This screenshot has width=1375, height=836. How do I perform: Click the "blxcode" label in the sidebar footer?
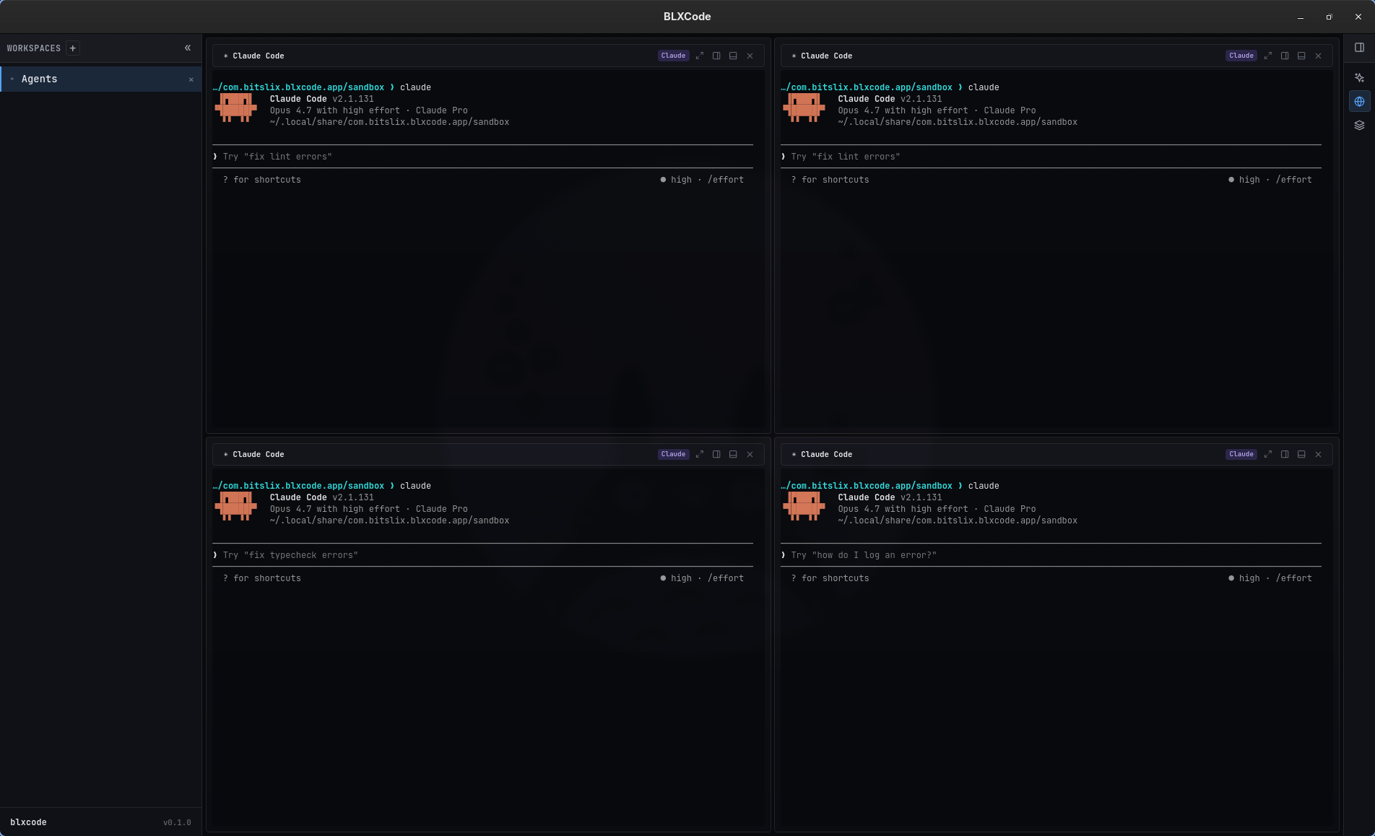point(28,822)
